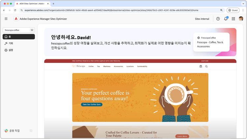Click the 공동 작업 Slack icon
This screenshot has width=247, height=139.
[6, 131]
